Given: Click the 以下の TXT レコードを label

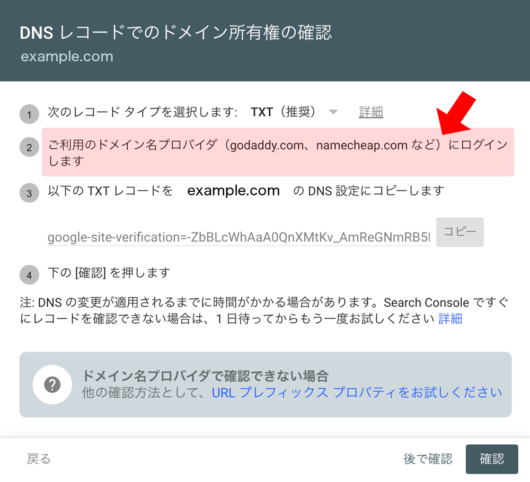Looking at the screenshot, I should pos(110,191).
